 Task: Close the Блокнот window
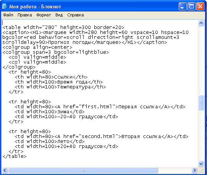[200, 6]
